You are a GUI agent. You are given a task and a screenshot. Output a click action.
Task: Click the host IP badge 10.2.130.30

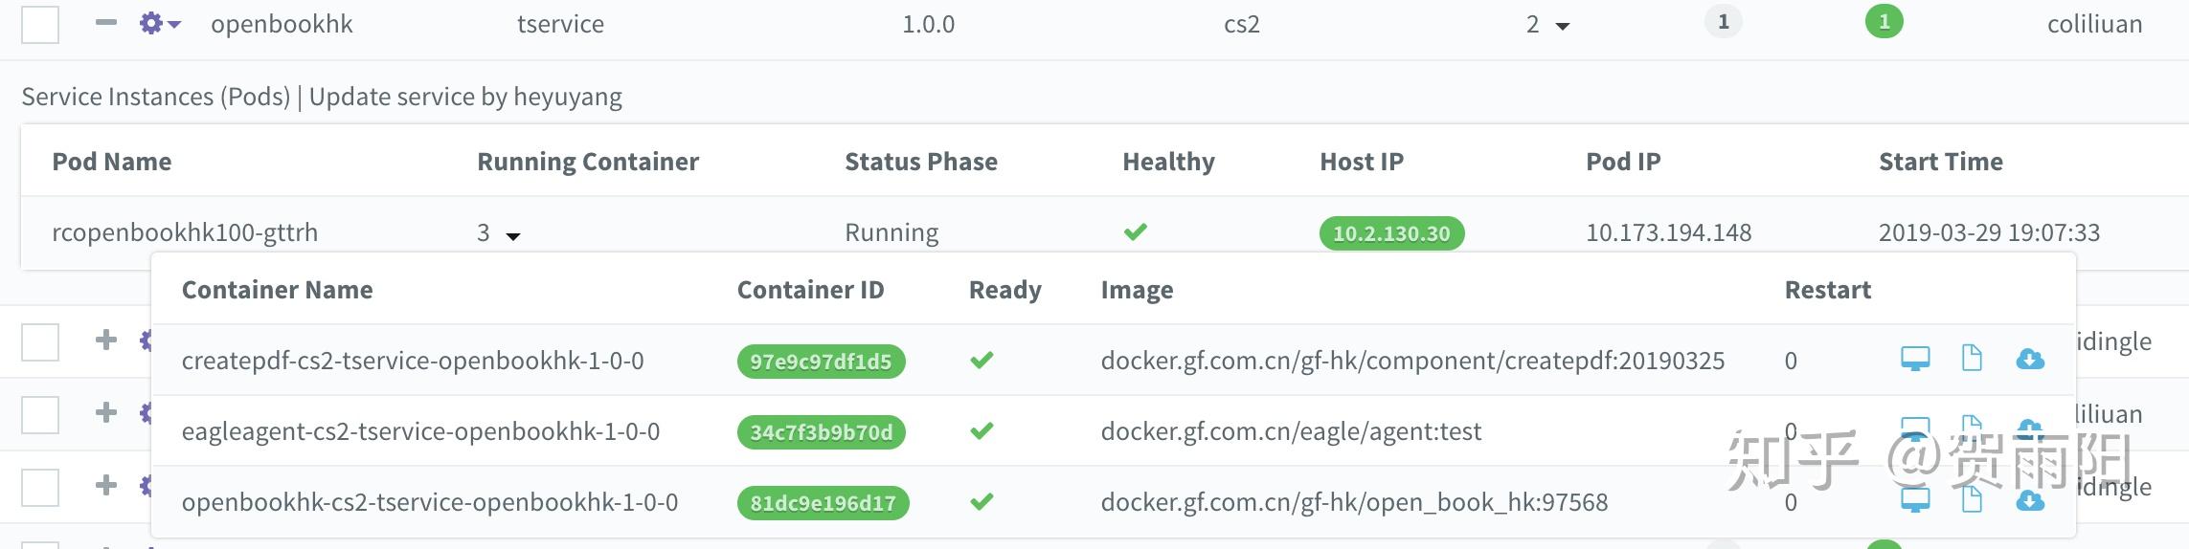pos(1391,233)
